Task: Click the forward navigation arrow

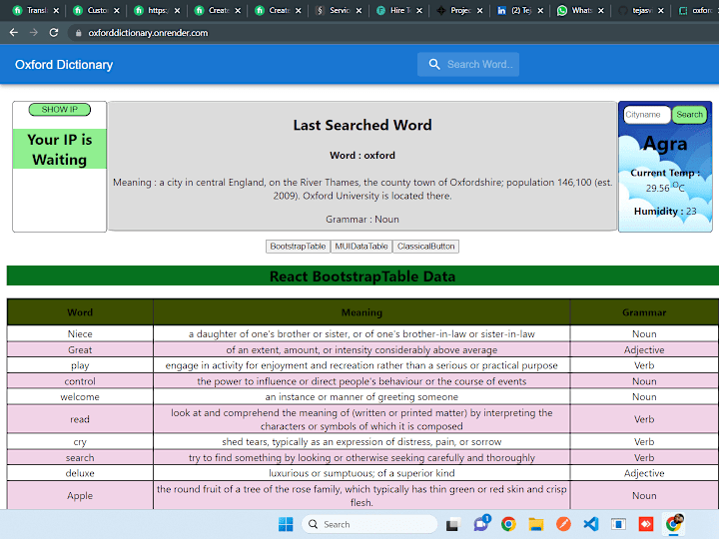Action: 34,33
